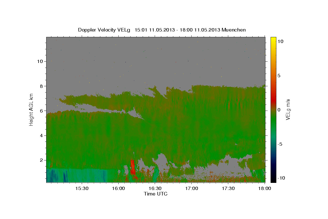Click the 17:30 time tick label

[229, 188]
